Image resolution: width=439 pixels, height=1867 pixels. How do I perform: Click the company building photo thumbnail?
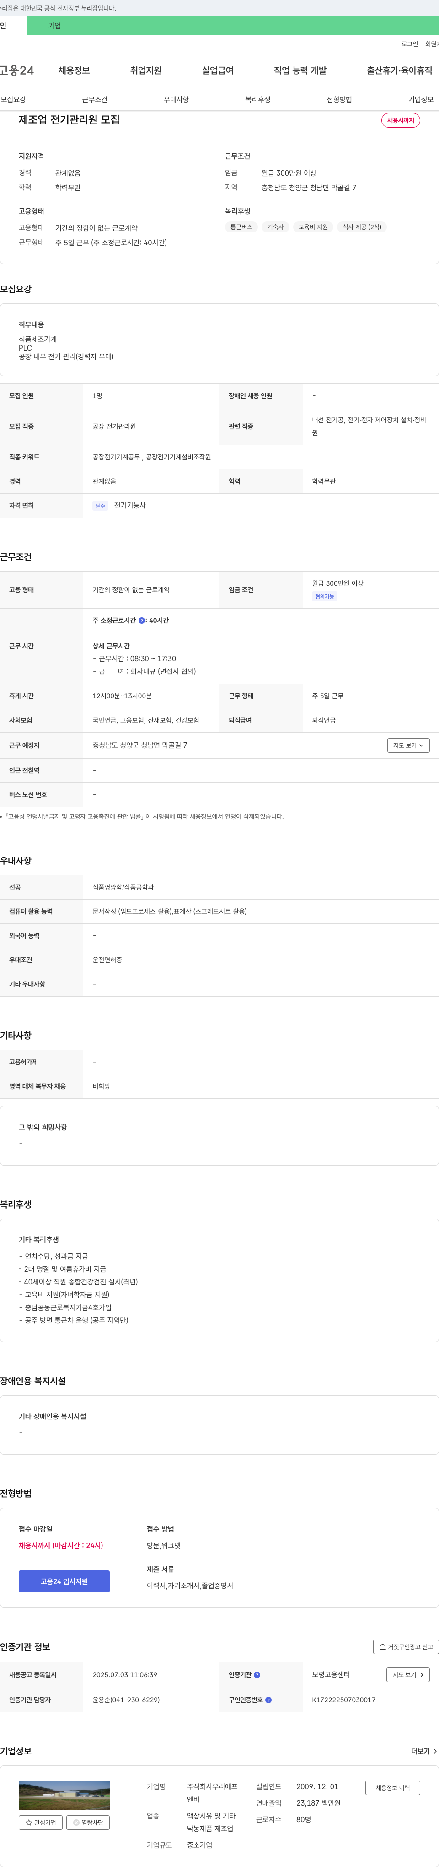click(64, 1795)
